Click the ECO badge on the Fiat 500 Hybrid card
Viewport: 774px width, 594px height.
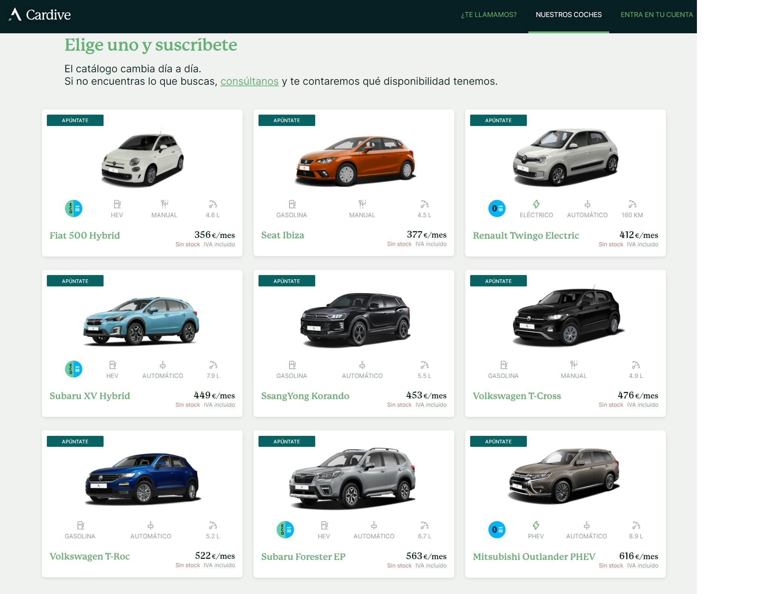[x=74, y=208]
